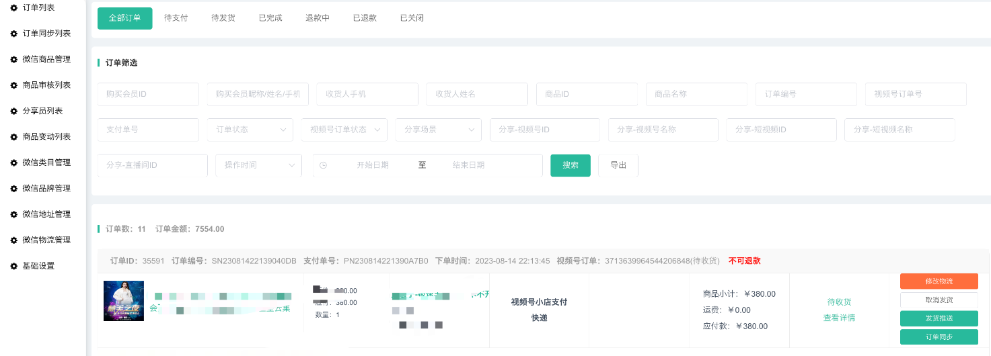Click the product thumbnail image
The width and height of the screenshot is (991, 356).
point(124,301)
